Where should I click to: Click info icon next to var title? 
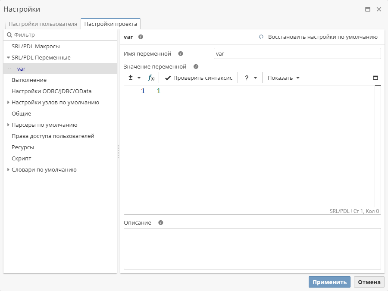pos(141,37)
